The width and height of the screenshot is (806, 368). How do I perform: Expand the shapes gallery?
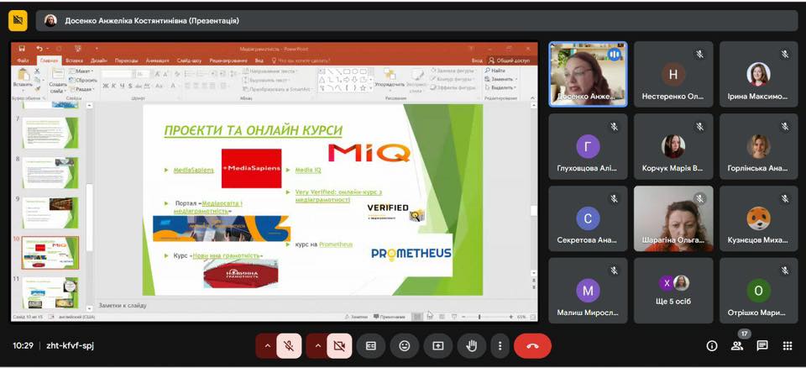tap(371, 88)
